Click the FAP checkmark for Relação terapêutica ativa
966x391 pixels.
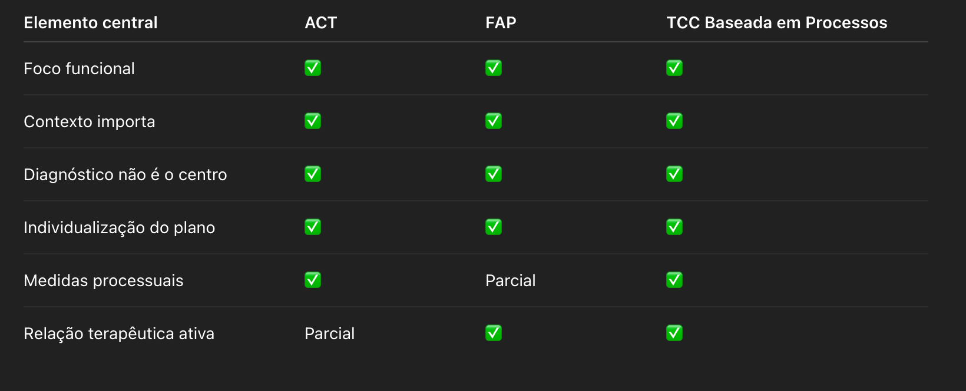tap(494, 333)
